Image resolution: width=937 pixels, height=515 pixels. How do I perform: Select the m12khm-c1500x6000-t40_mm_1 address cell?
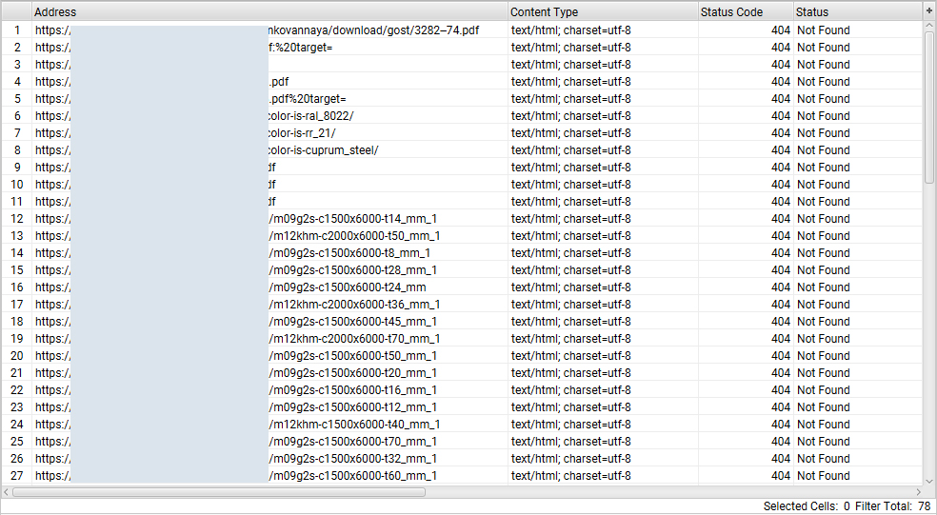354,425
